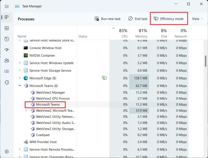Open the Startup apps sidebar icon
208x158 pixels.
tap(6, 50)
